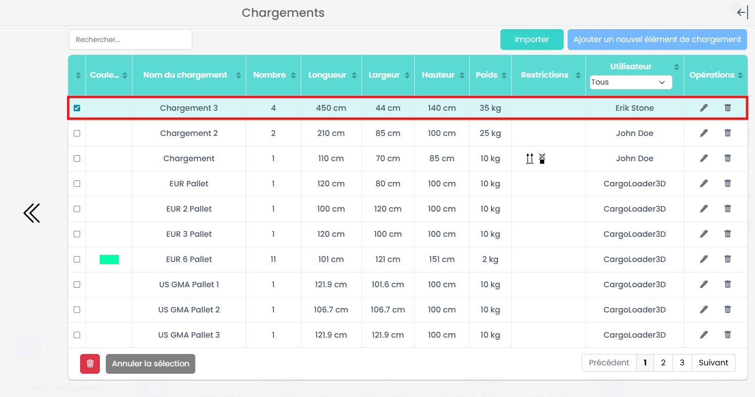755x397 pixels.
Task: Click the red delete selected button
Action: click(90, 363)
